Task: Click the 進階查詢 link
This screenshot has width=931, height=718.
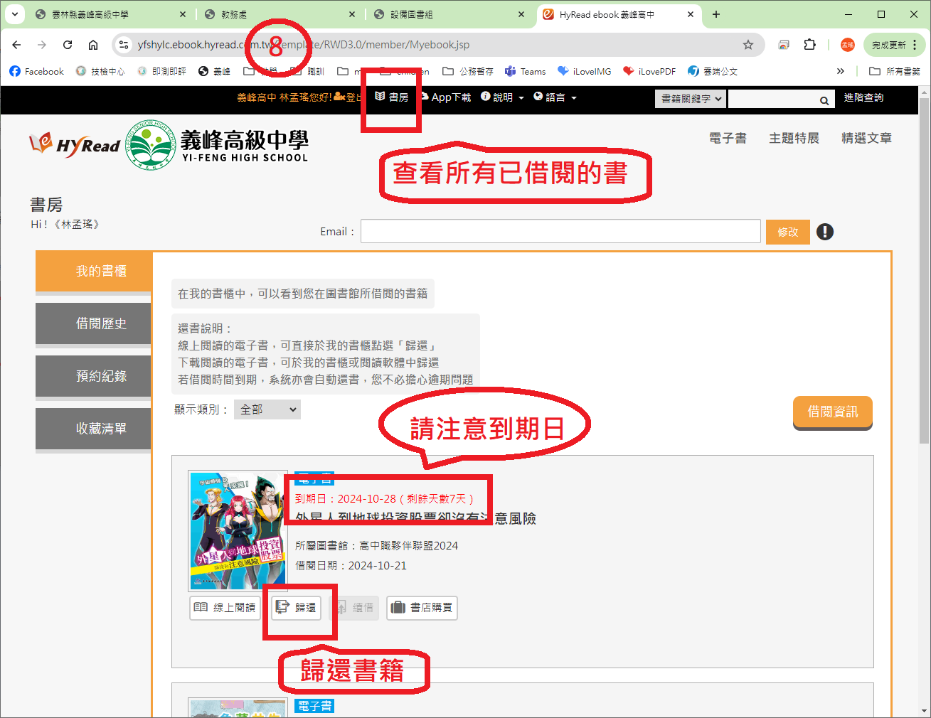Action: point(863,97)
